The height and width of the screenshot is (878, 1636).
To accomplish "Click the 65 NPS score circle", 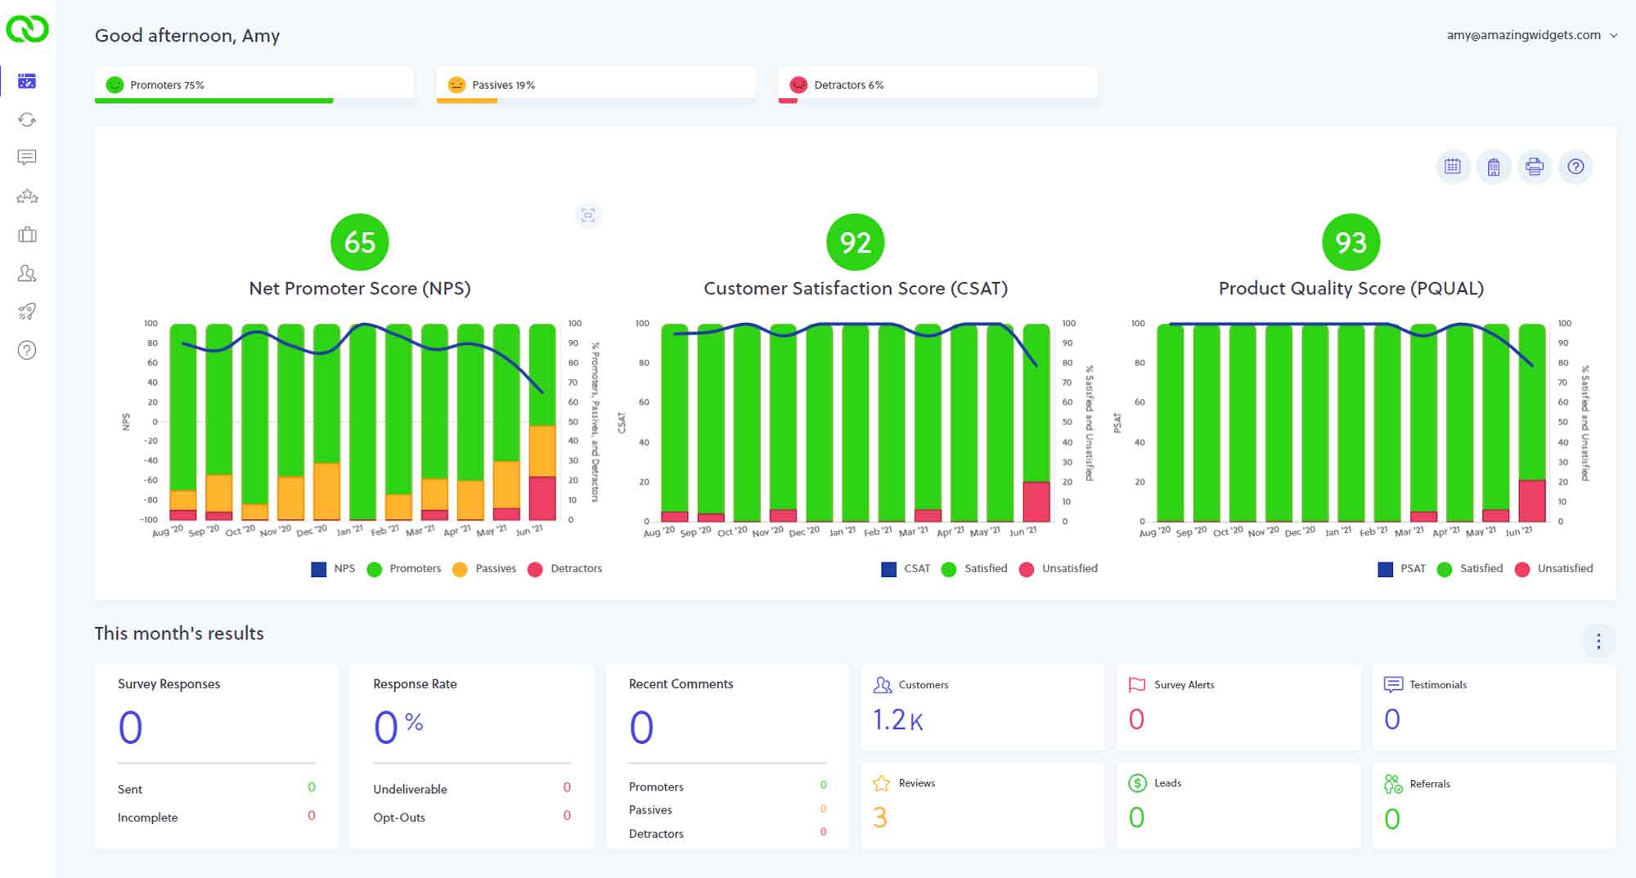I will pos(359,242).
